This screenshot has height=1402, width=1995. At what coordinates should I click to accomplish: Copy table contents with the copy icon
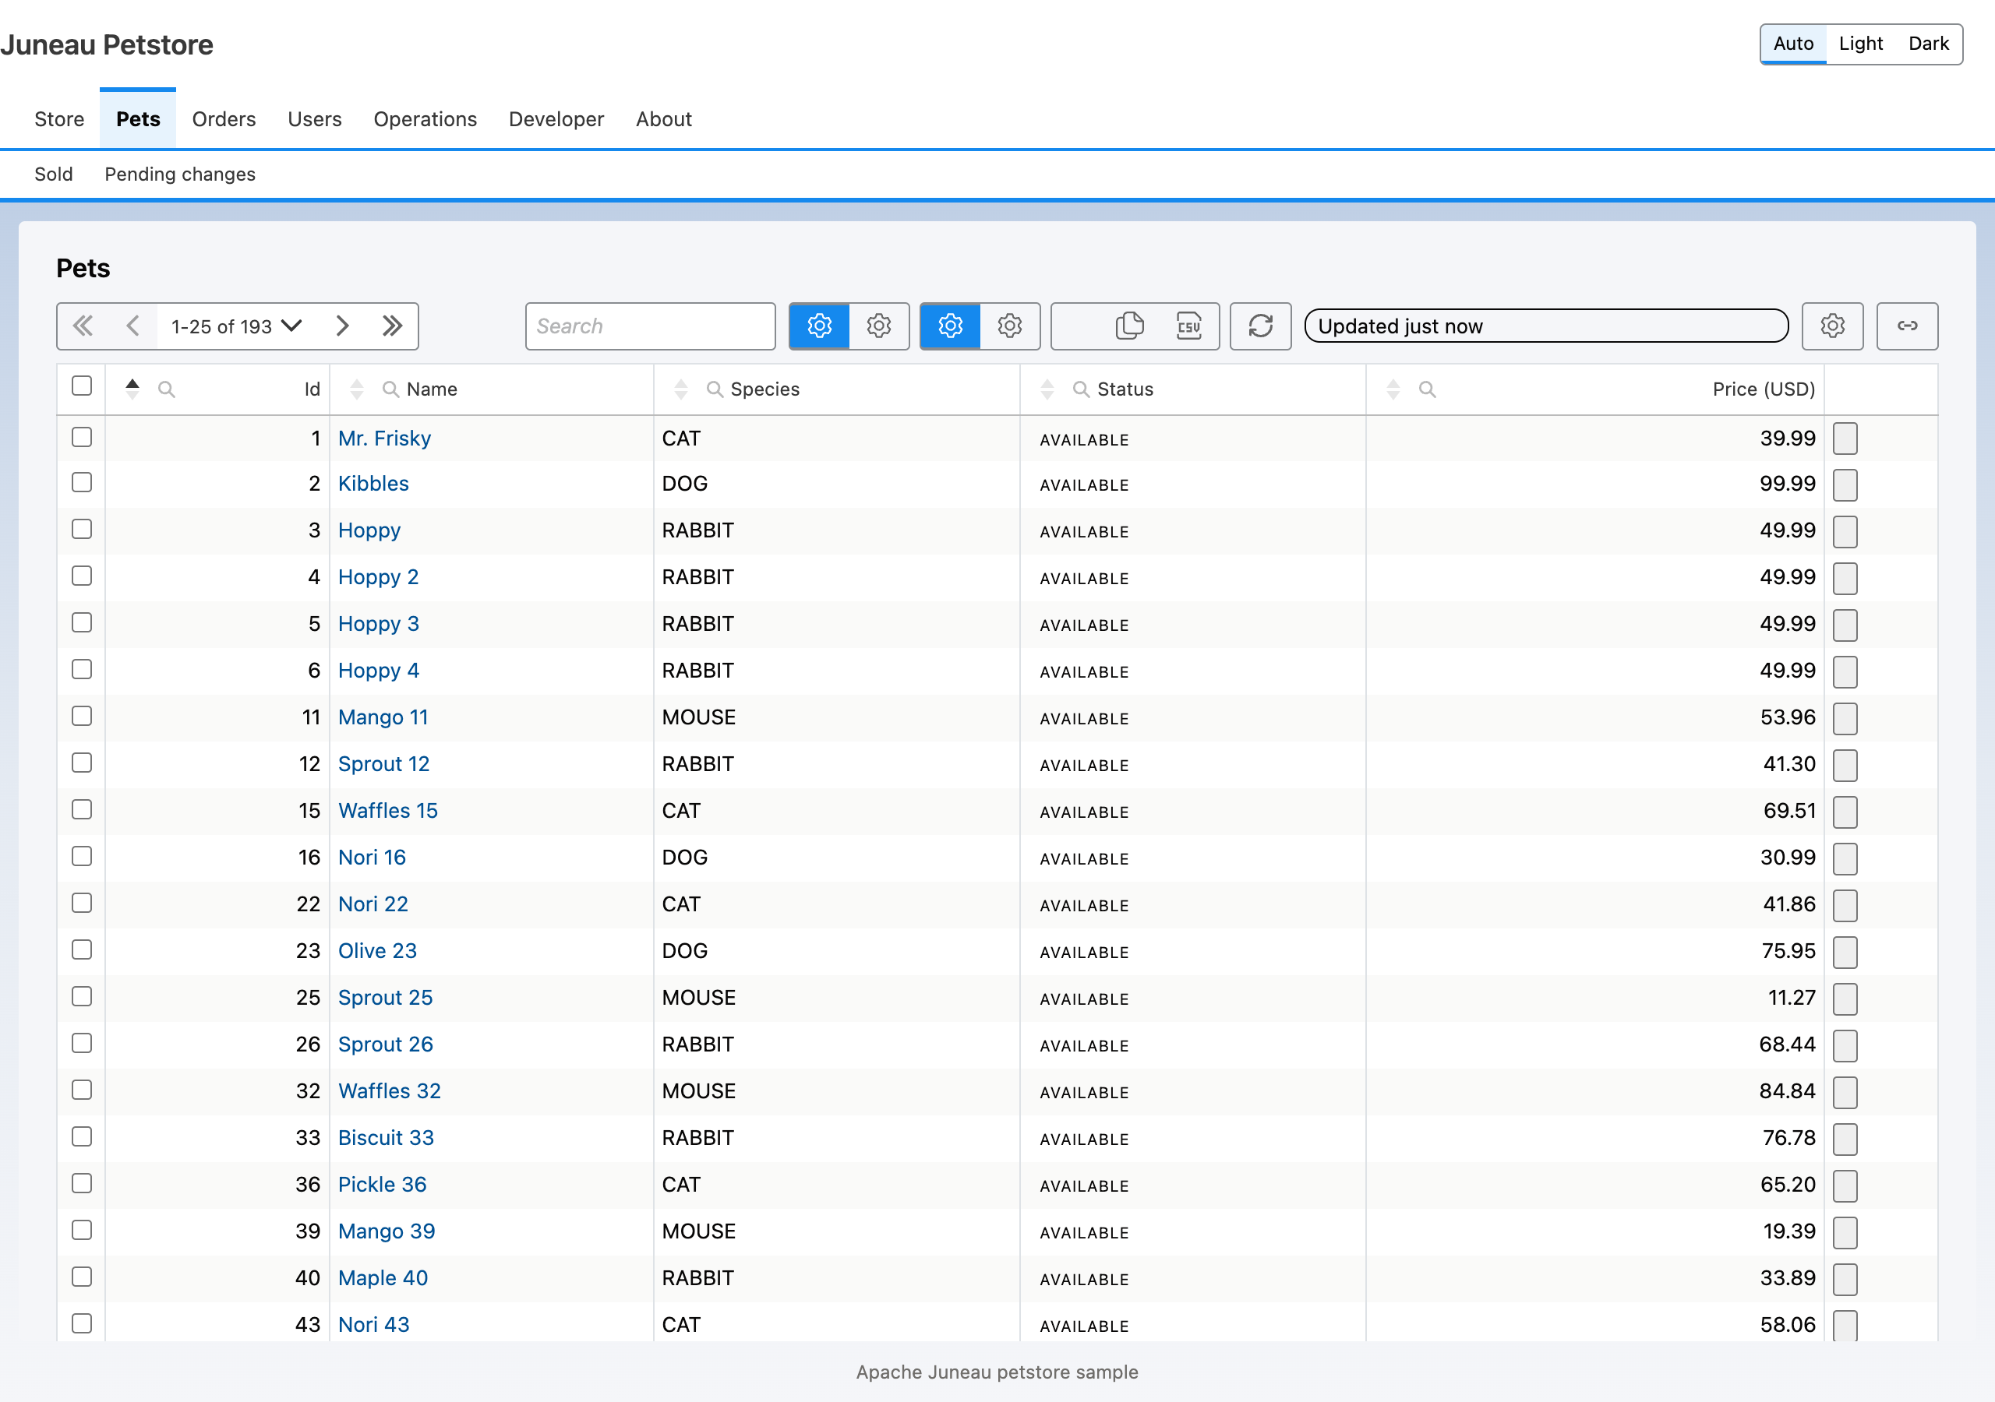(x=1128, y=326)
